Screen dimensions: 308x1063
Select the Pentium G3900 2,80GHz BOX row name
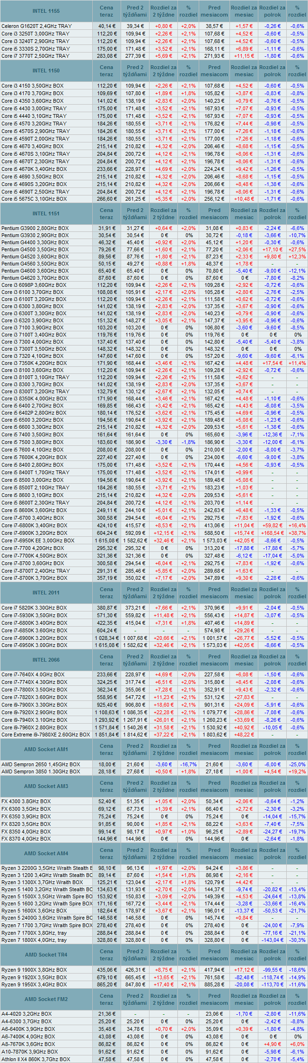coord(35,228)
